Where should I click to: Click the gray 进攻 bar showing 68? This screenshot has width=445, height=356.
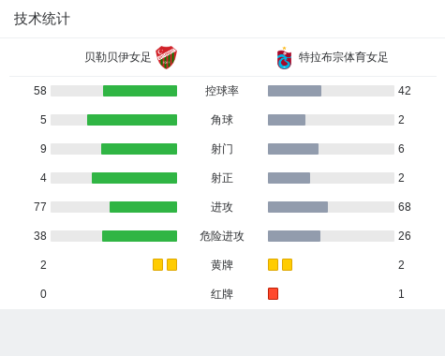(x=298, y=207)
